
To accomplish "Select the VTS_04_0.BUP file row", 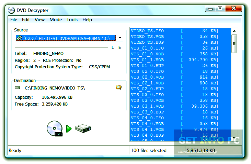I will pos(181,135).
